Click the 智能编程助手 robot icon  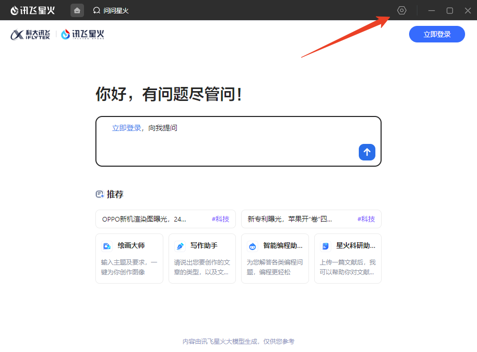pos(252,246)
